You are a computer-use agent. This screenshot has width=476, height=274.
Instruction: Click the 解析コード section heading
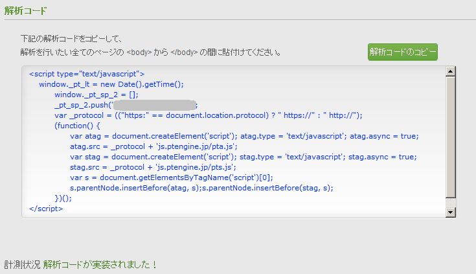point(25,10)
